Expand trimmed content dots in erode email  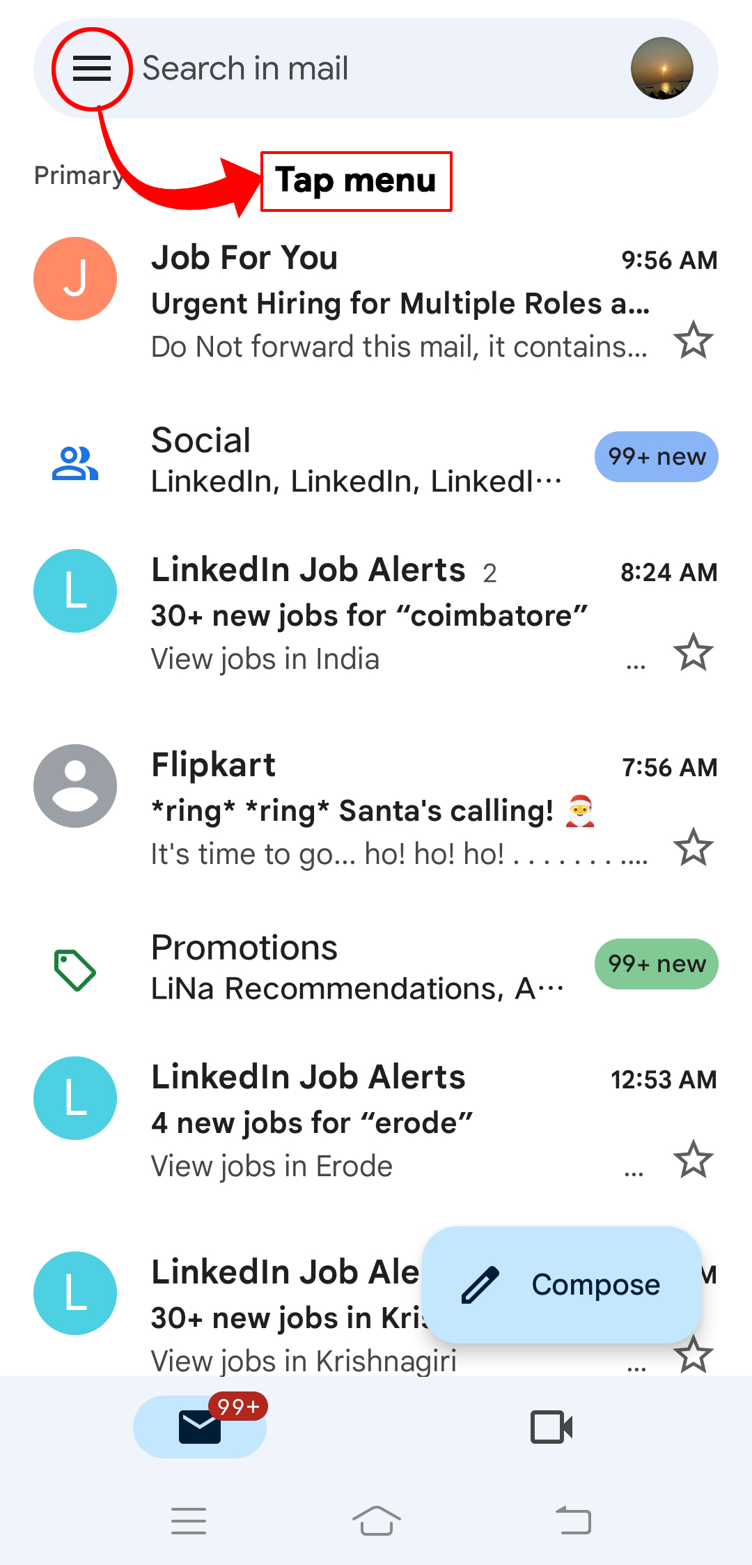coord(634,1173)
